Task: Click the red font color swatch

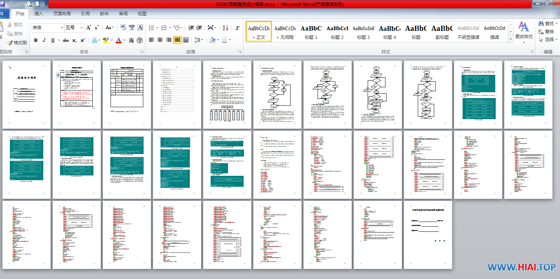Action: 118,40
